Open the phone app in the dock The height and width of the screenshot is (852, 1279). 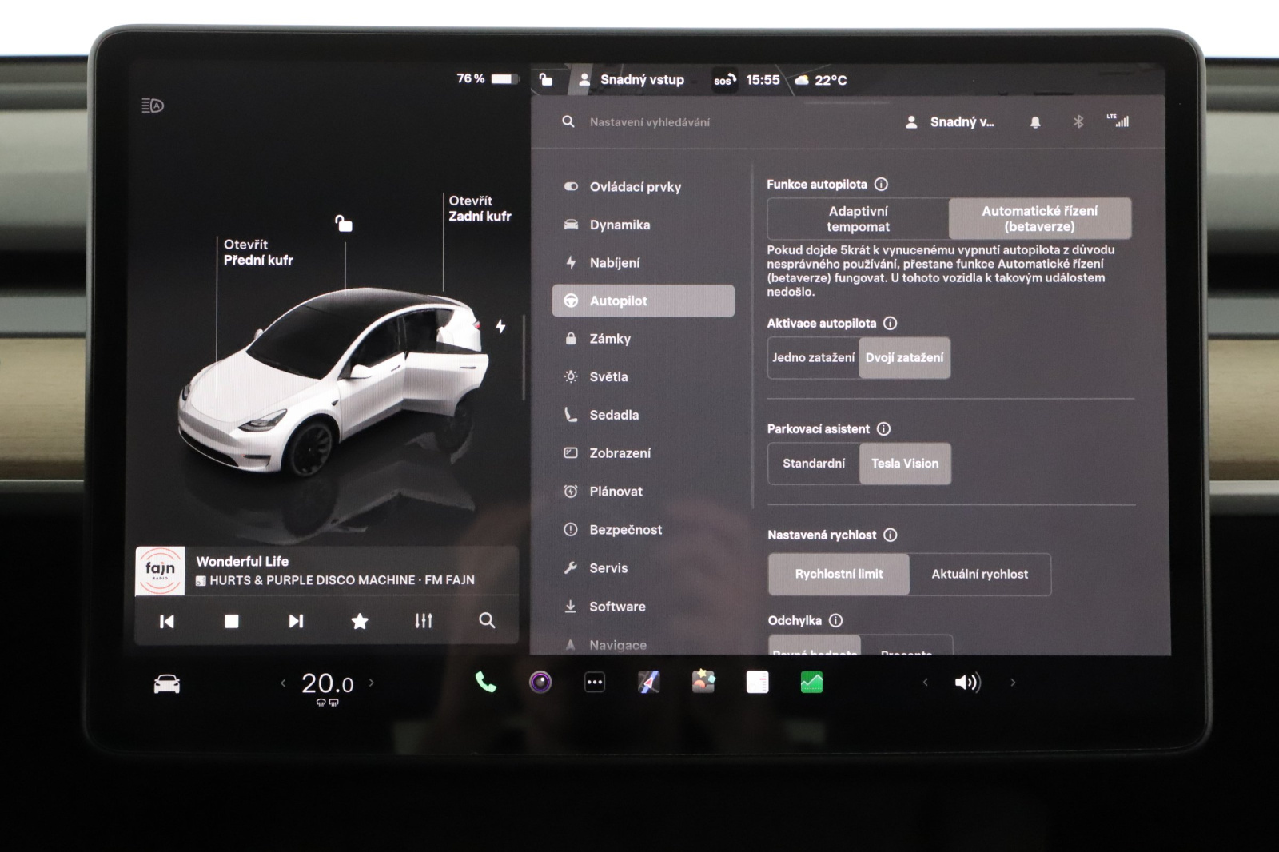(x=485, y=683)
